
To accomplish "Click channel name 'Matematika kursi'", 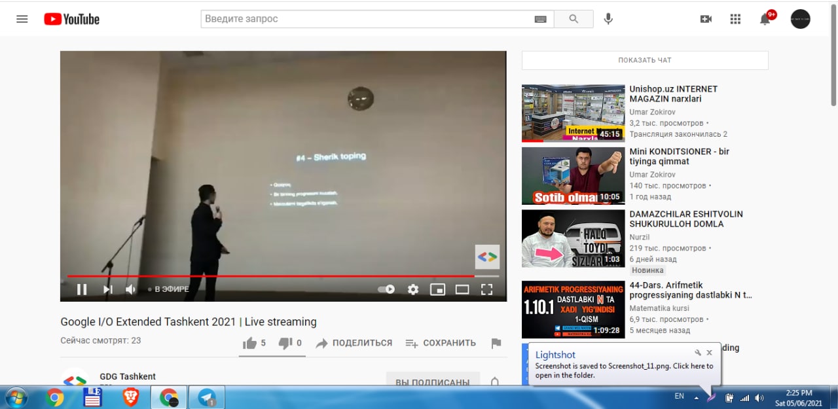I will (659, 308).
